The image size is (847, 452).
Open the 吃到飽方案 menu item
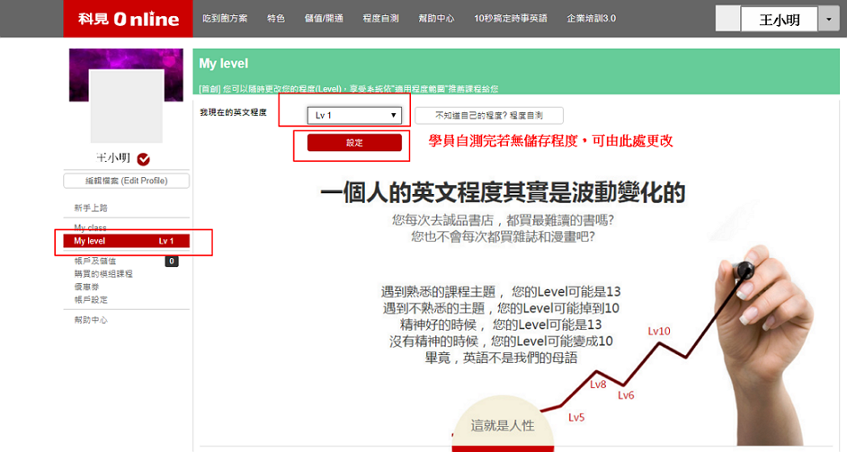(225, 18)
